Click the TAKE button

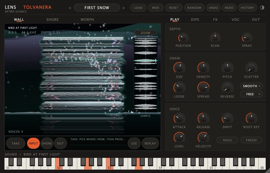15,143
